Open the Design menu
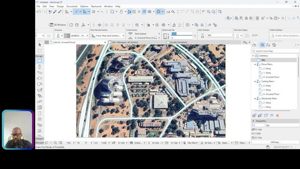Image resolution: width=300 pixels, height=169 pixels. point(60,6)
